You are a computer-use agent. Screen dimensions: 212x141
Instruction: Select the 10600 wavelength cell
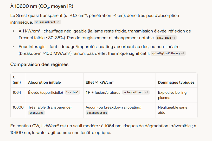[18, 107]
